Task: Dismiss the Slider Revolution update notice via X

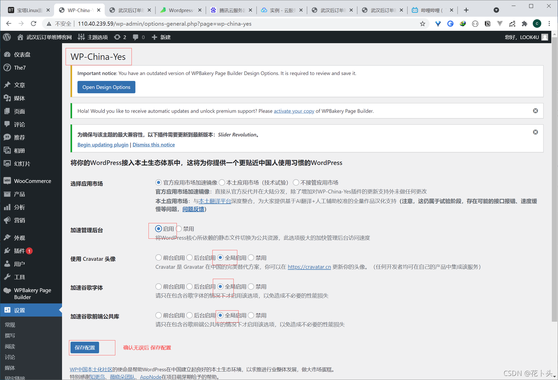Action: coord(535,132)
